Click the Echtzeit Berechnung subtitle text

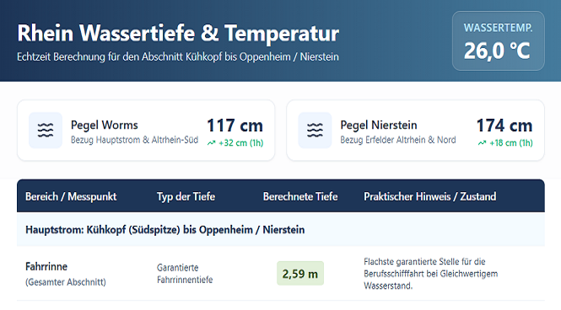[x=178, y=56]
